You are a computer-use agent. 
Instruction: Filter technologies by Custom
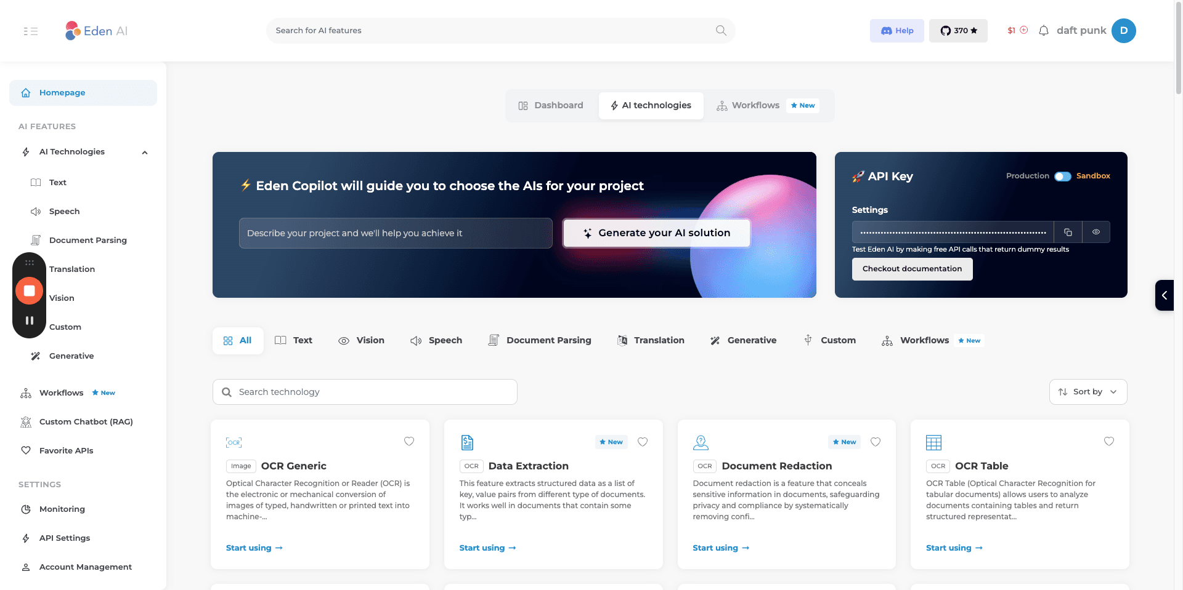[829, 341]
